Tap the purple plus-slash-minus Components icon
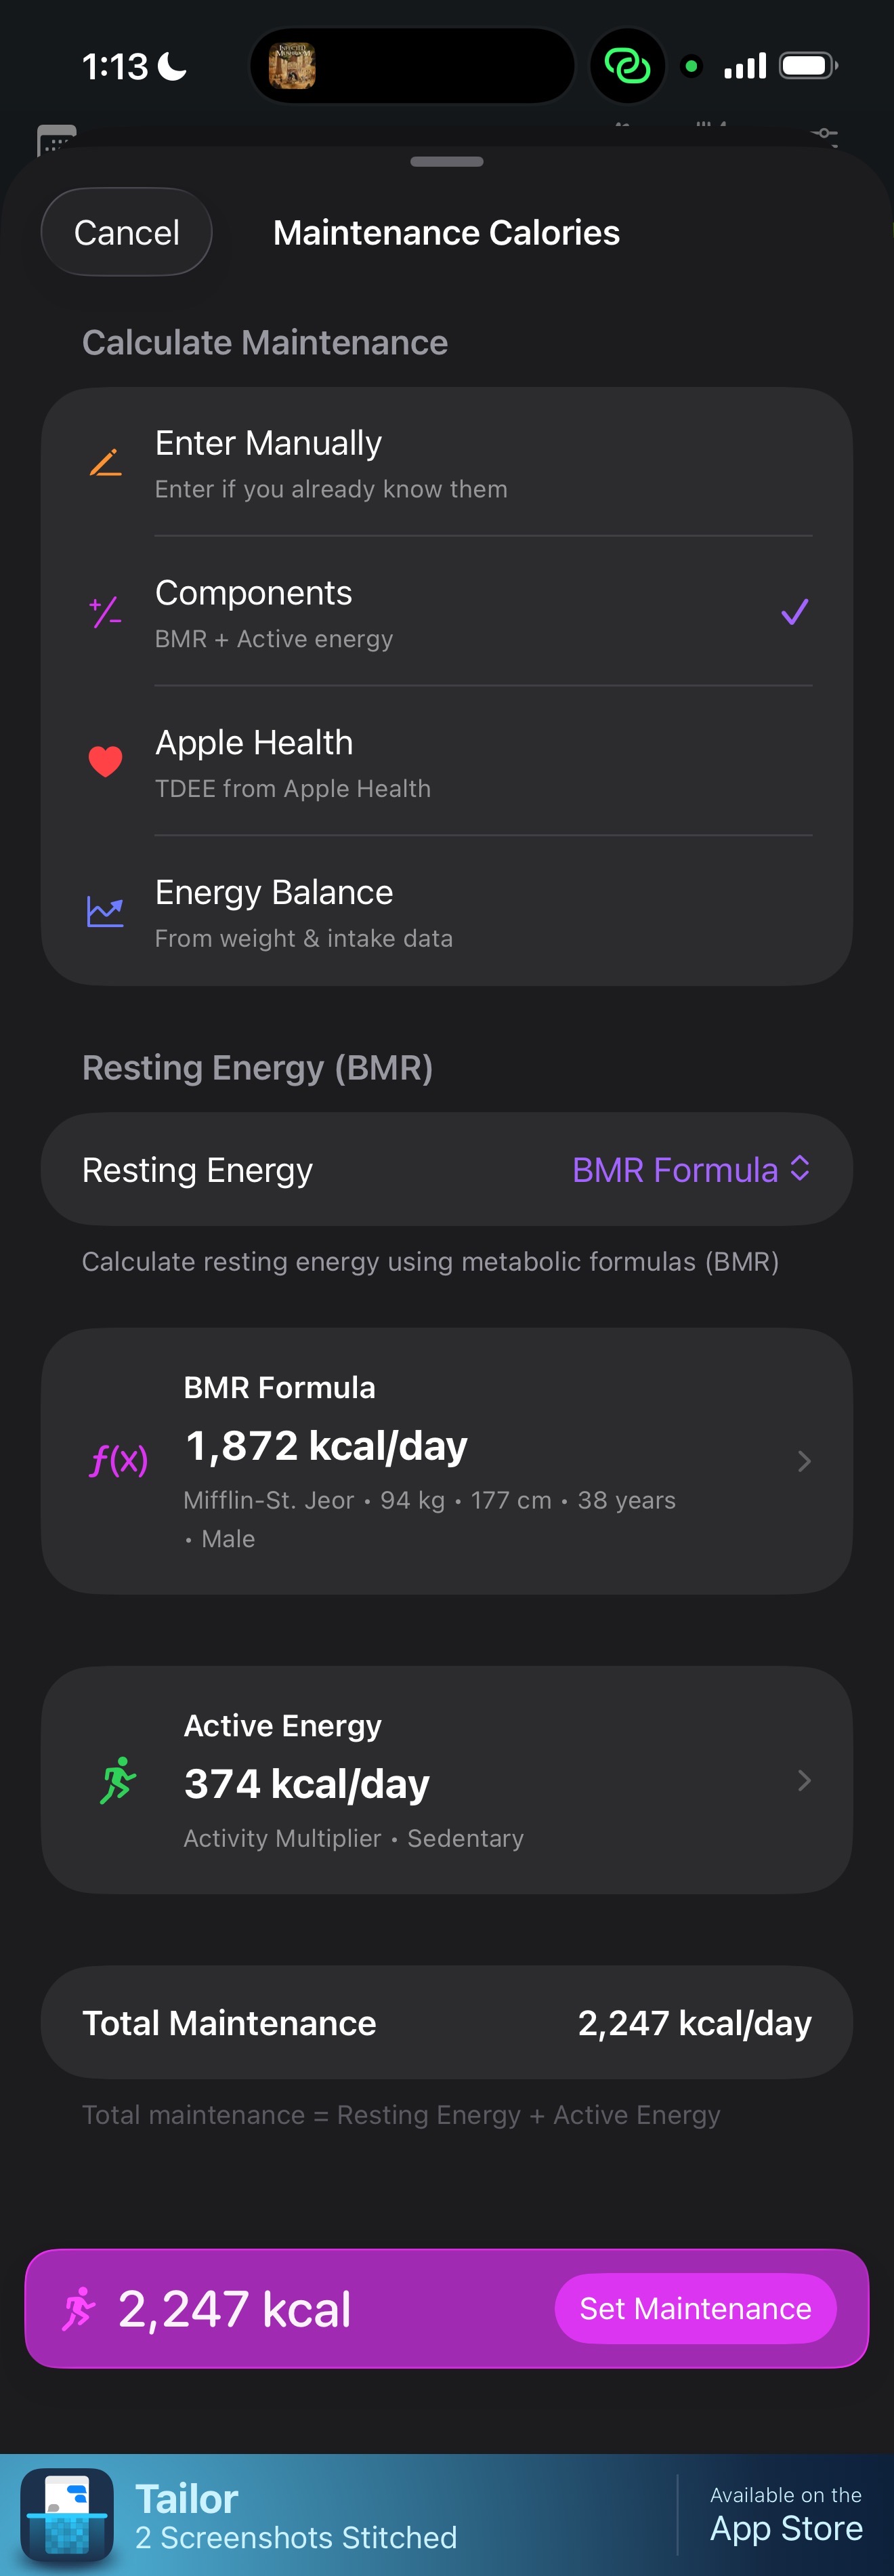 105,612
